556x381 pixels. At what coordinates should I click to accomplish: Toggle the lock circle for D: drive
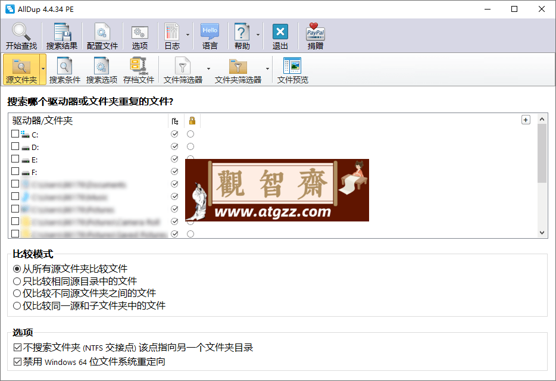click(x=190, y=146)
